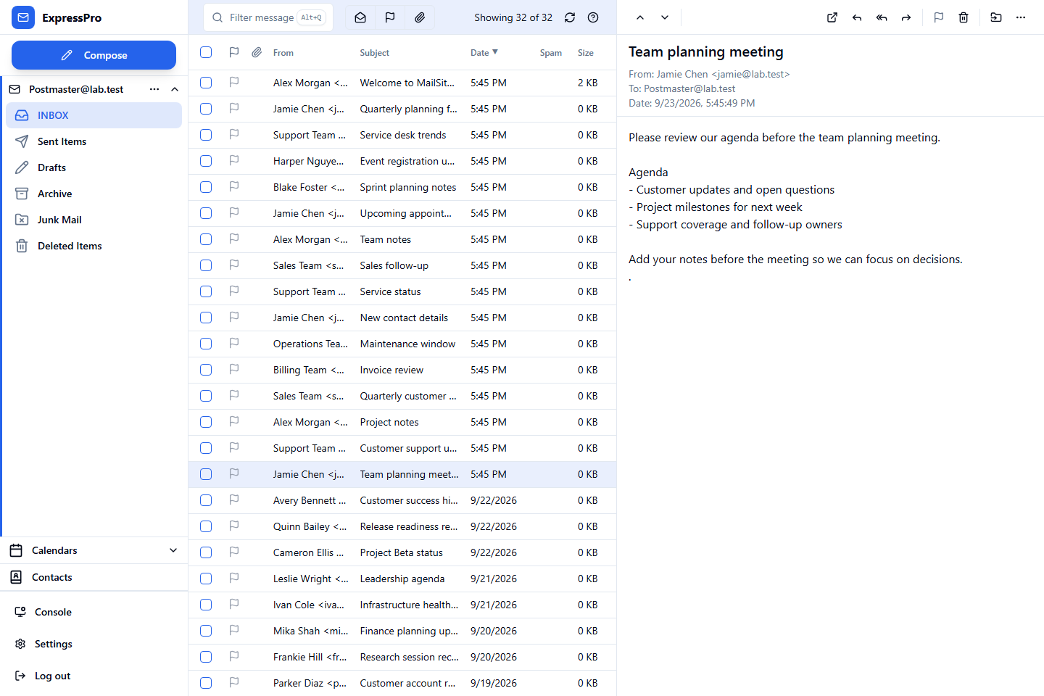
Task: Sort by the Subject column header
Action: [x=374, y=53]
